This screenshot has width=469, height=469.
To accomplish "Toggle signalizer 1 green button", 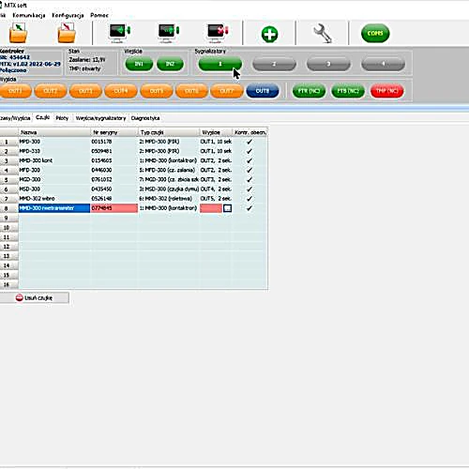I will (220, 64).
